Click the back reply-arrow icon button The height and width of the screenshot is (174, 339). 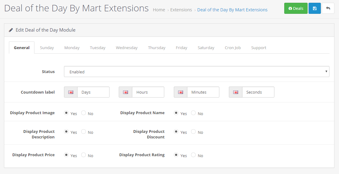tap(328, 8)
